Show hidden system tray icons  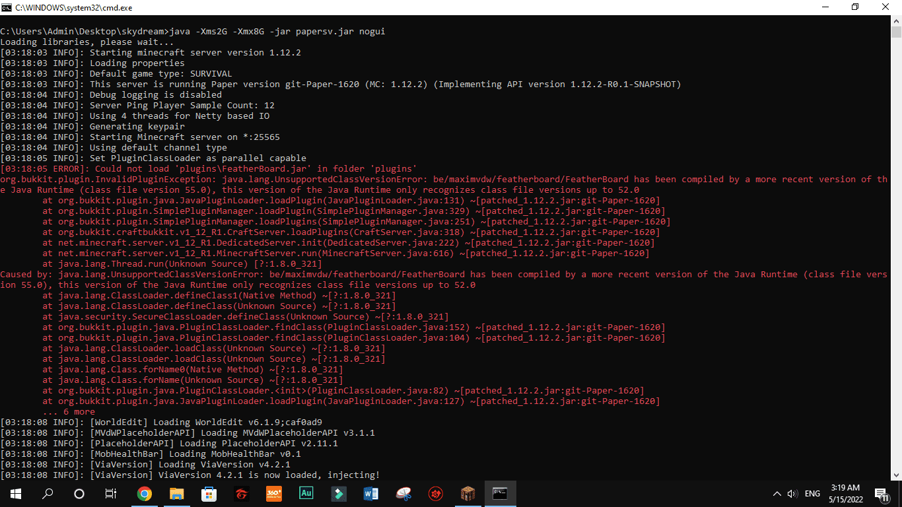777,494
